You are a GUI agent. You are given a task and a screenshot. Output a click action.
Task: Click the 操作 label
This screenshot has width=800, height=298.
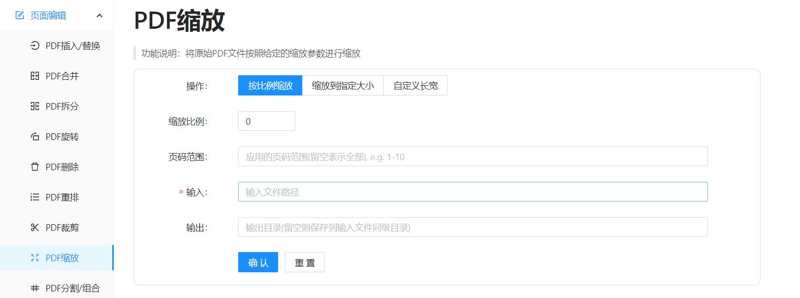coord(197,86)
